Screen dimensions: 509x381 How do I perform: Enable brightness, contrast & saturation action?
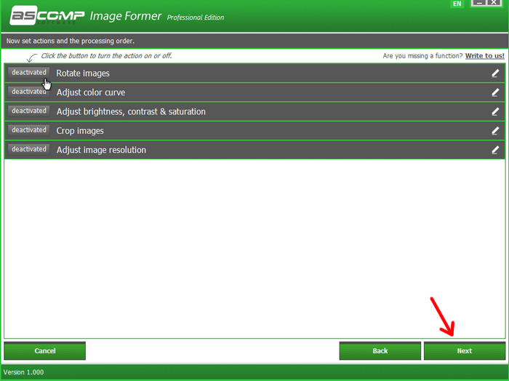point(29,111)
